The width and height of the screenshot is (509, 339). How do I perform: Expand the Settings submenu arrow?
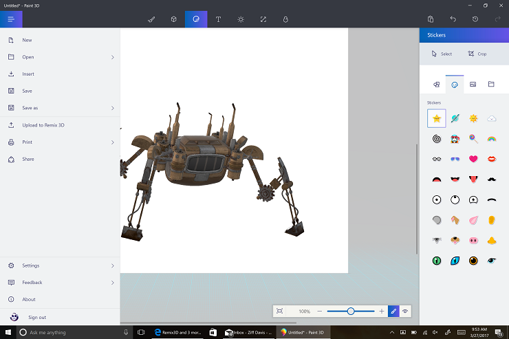pyautogui.click(x=113, y=265)
